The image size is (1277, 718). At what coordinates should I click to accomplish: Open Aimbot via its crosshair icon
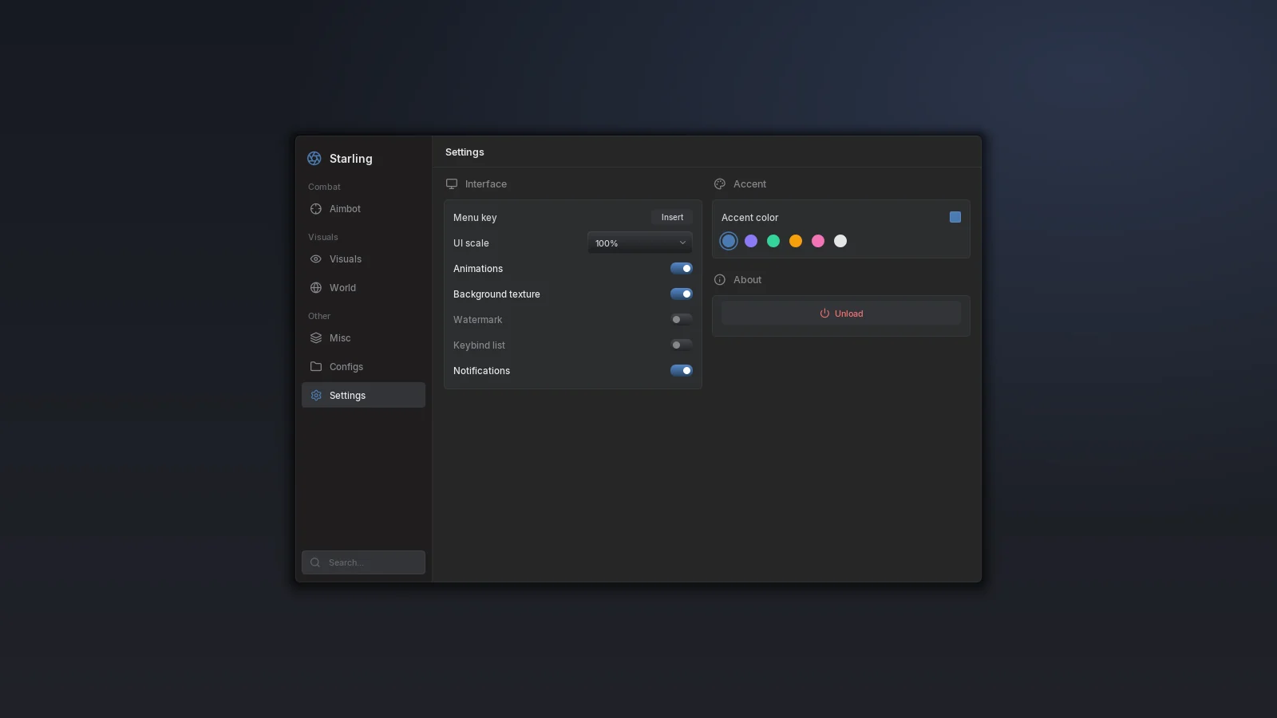pos(316,209)
